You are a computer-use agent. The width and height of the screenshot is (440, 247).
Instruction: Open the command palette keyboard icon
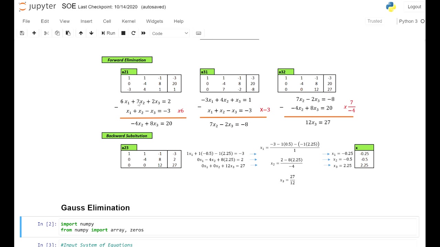(x=198, y=33)
